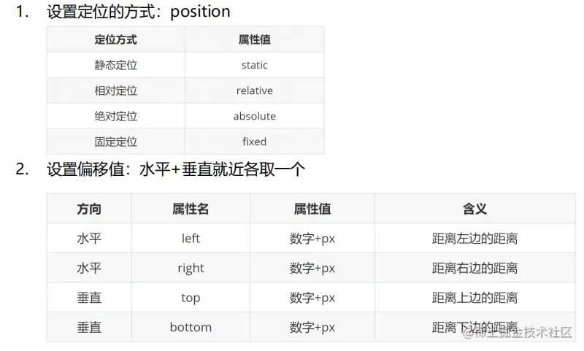Click the 'right' property name cell
This screenshot has width=584, height=351.
point(191,268)
